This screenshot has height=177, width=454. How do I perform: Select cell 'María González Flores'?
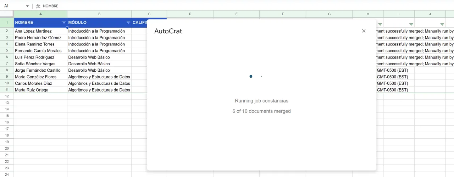[40, 77]
